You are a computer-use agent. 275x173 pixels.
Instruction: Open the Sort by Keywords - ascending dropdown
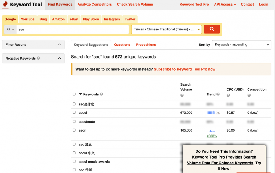(x=241, y=45)
